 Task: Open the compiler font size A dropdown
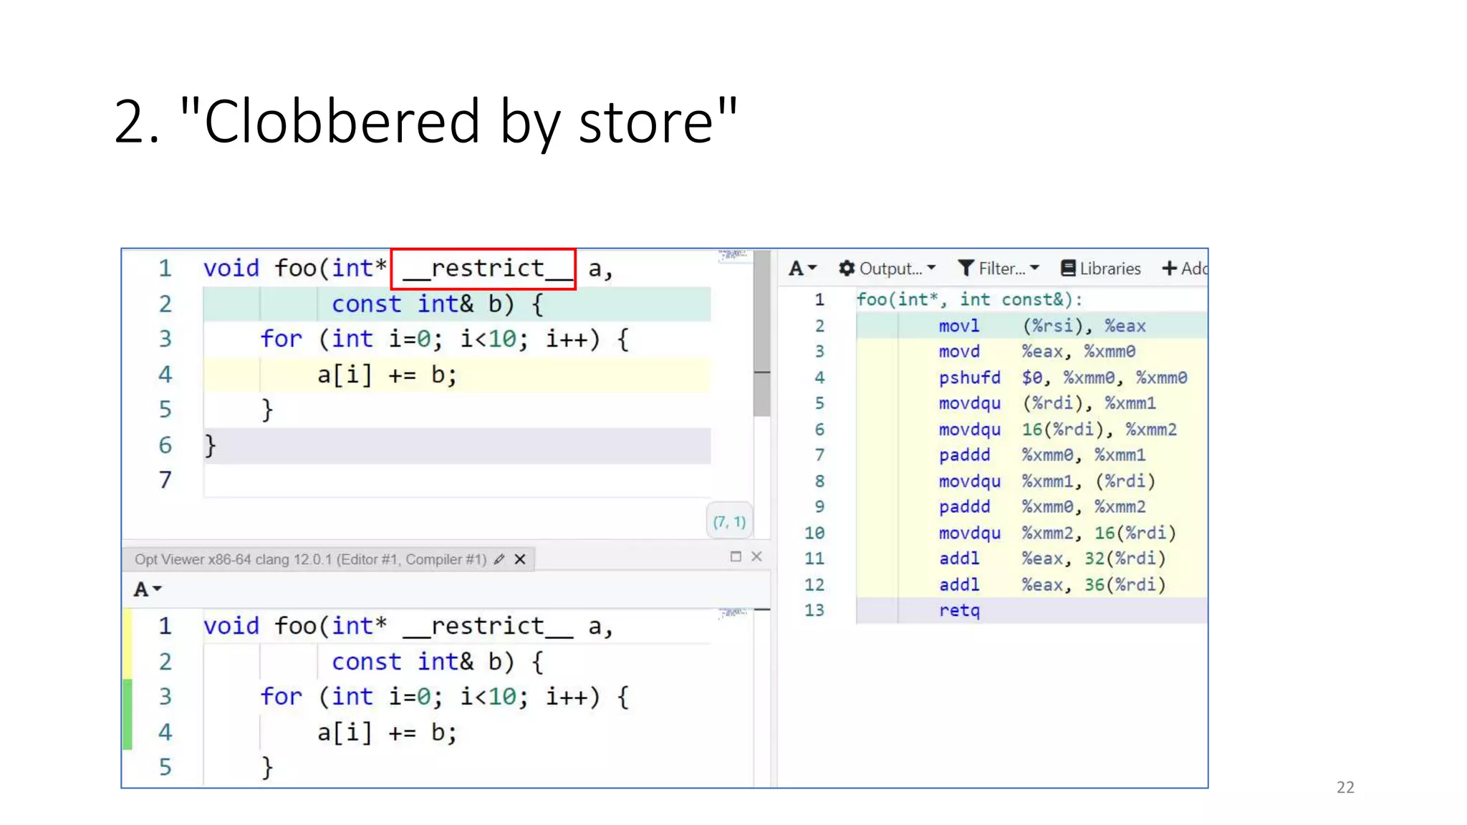802,269
